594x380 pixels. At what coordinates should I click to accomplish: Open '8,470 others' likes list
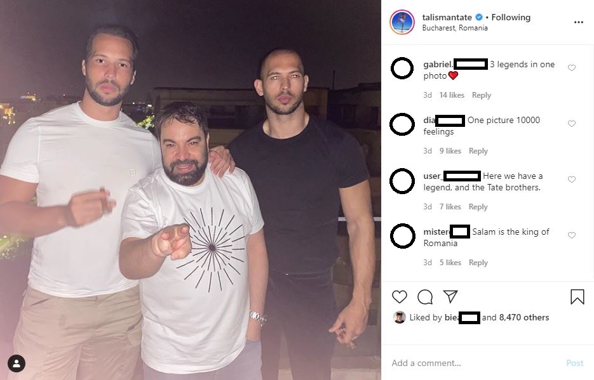524,318
